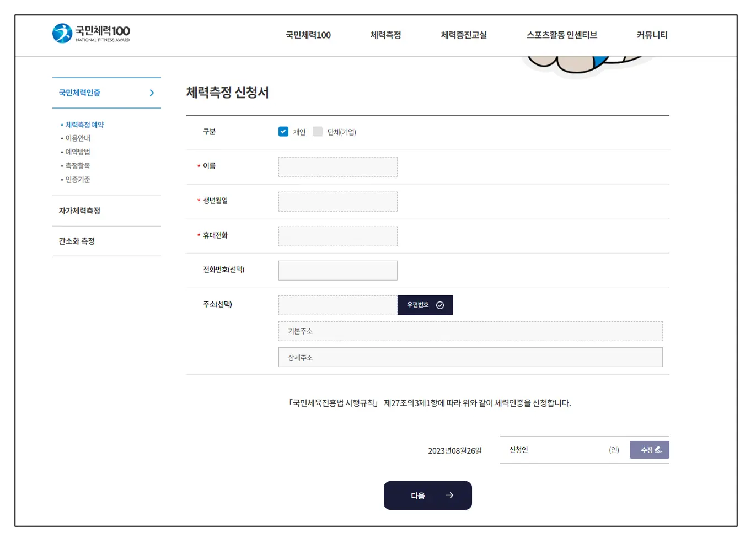Check the 단체(기업) checkbox
The height and width of the screenshot is (544, 756).
coord(318,131)
